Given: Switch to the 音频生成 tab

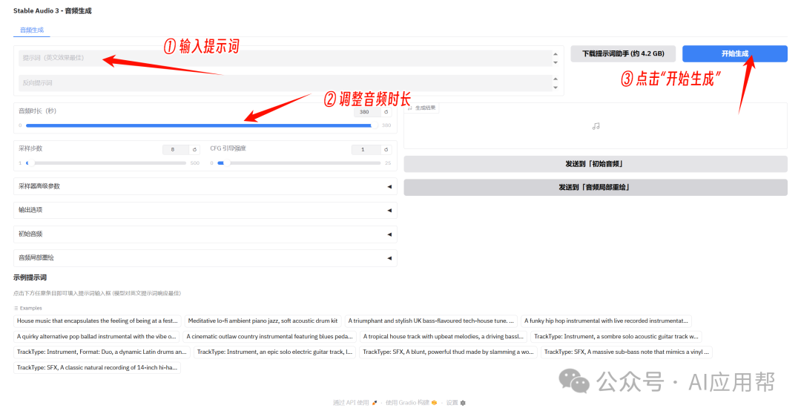Looking at the screenshot, I should 32,30.
